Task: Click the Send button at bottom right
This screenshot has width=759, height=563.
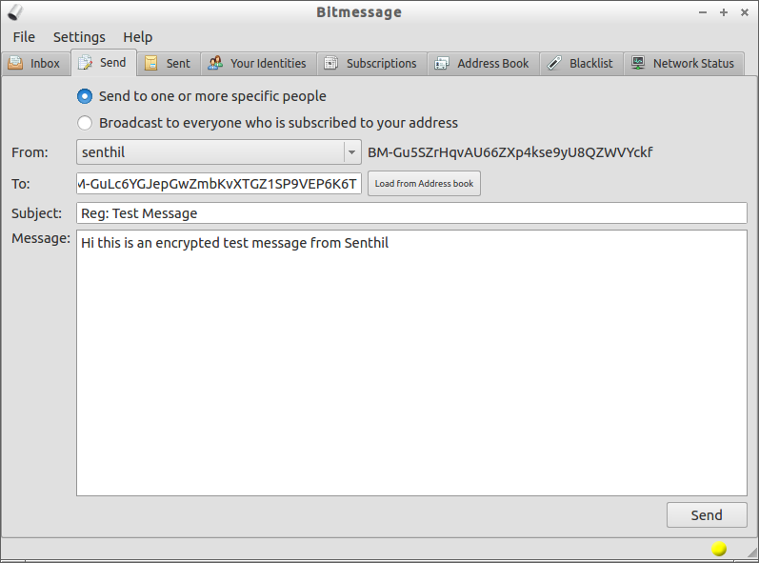Action: [707, 515]
